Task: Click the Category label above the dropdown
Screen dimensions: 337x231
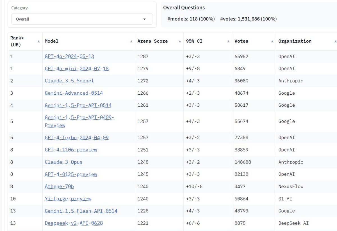Action: (19, 8)
